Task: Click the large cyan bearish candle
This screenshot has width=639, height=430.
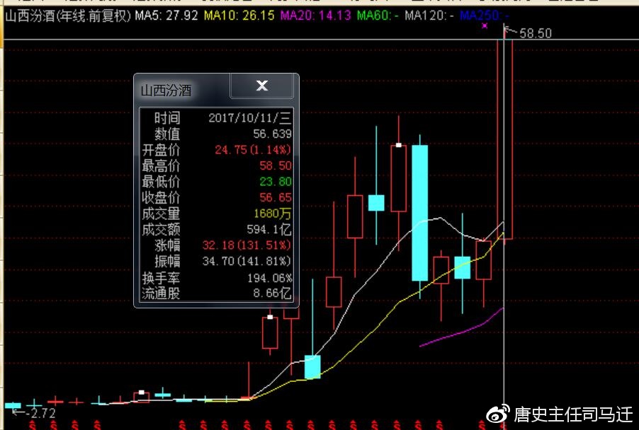Action: point(419,212)
